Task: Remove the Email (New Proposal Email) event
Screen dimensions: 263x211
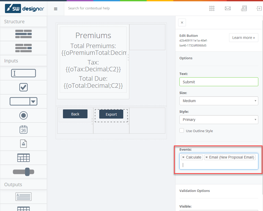Action: tap(207, 157)
